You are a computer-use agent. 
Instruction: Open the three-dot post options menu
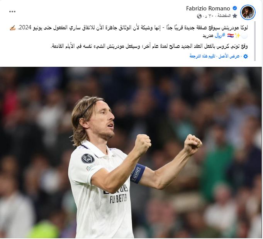click(x=12, y=12)
